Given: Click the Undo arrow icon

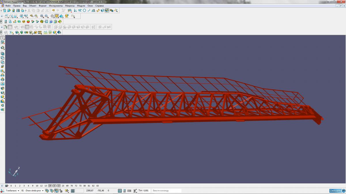Looking at the screenshot, I should pyautogui.click(x=53, y=10).
